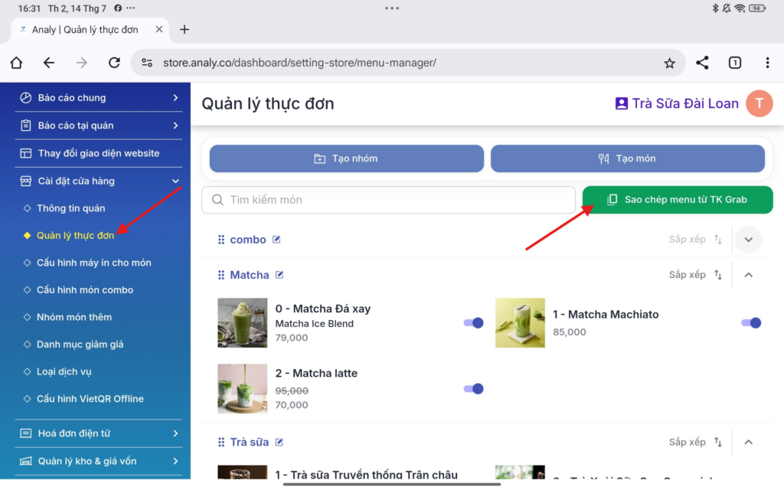Open the Matcha latte thumbnail

coord(243,389)
